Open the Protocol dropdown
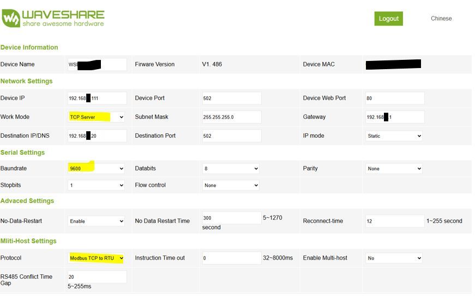The height and width of the screenshot is (307, 475). (97, 258)
